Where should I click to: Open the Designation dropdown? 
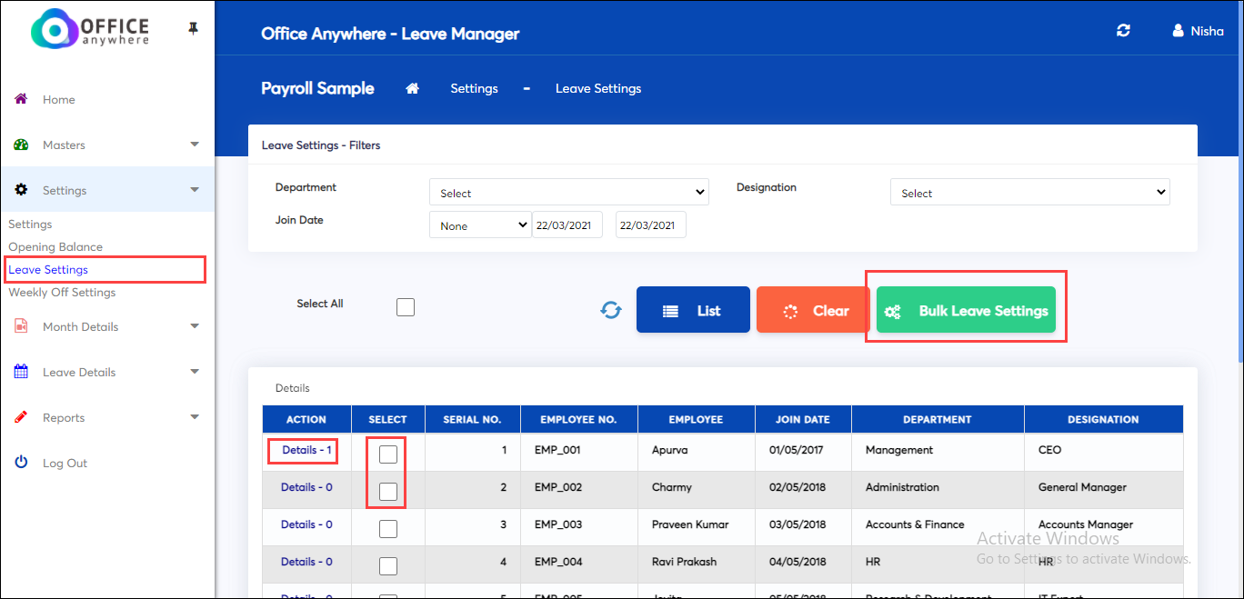pos(1029,192)
